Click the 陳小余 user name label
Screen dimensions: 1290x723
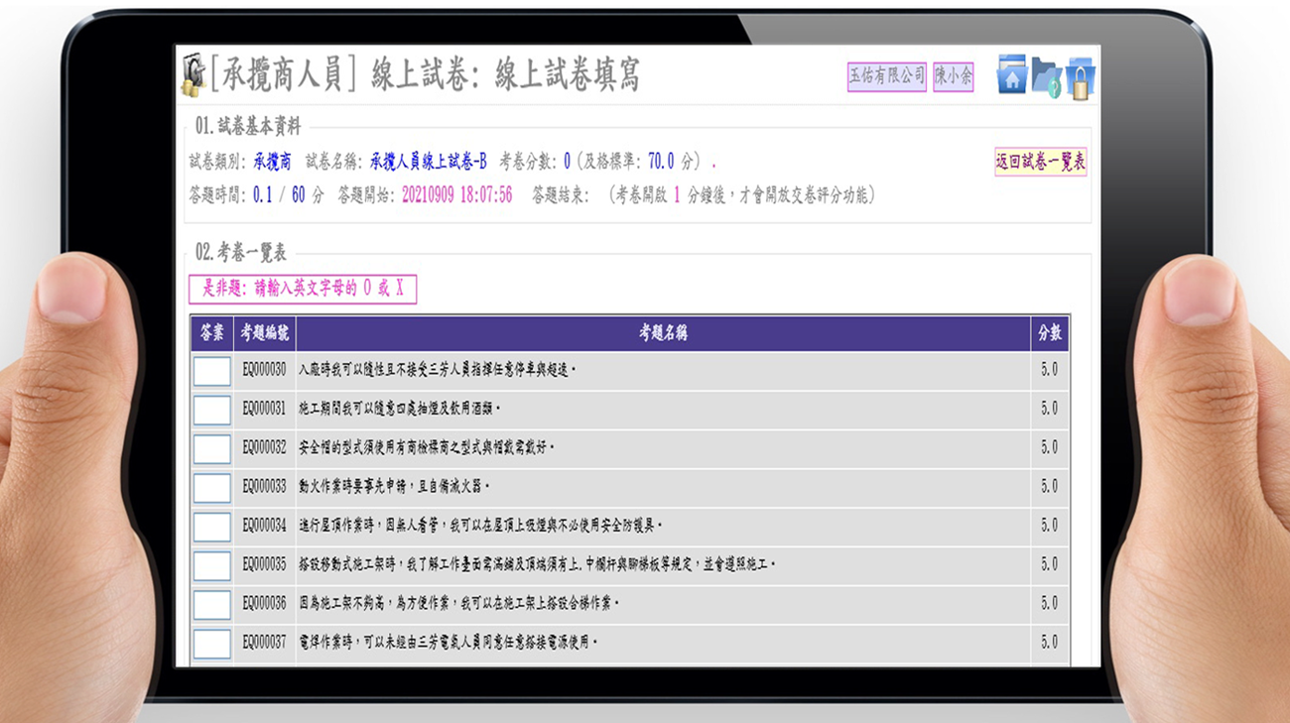pyautogui.click(x=954, y=76)
